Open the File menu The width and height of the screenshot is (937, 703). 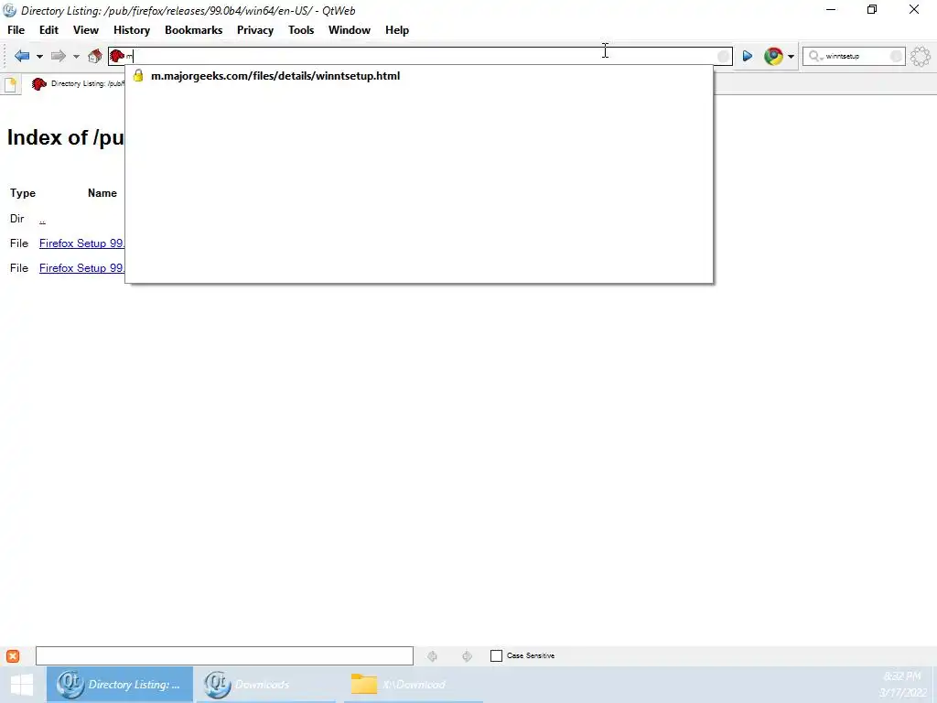pos(16,30)
